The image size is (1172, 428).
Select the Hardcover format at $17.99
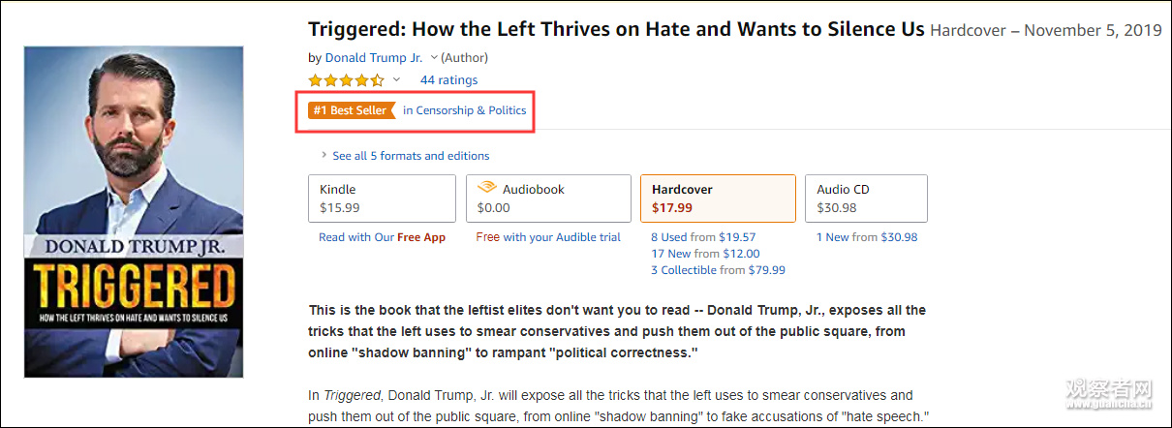coord(718,199)
